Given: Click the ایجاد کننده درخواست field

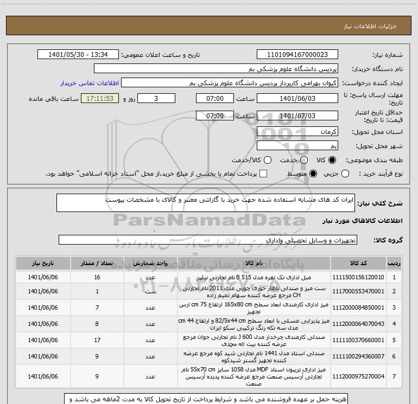Looking at the screenshot, I should click(x=230, y=83).
